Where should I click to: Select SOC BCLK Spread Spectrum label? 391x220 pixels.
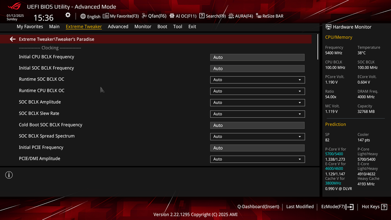[47, 136]
